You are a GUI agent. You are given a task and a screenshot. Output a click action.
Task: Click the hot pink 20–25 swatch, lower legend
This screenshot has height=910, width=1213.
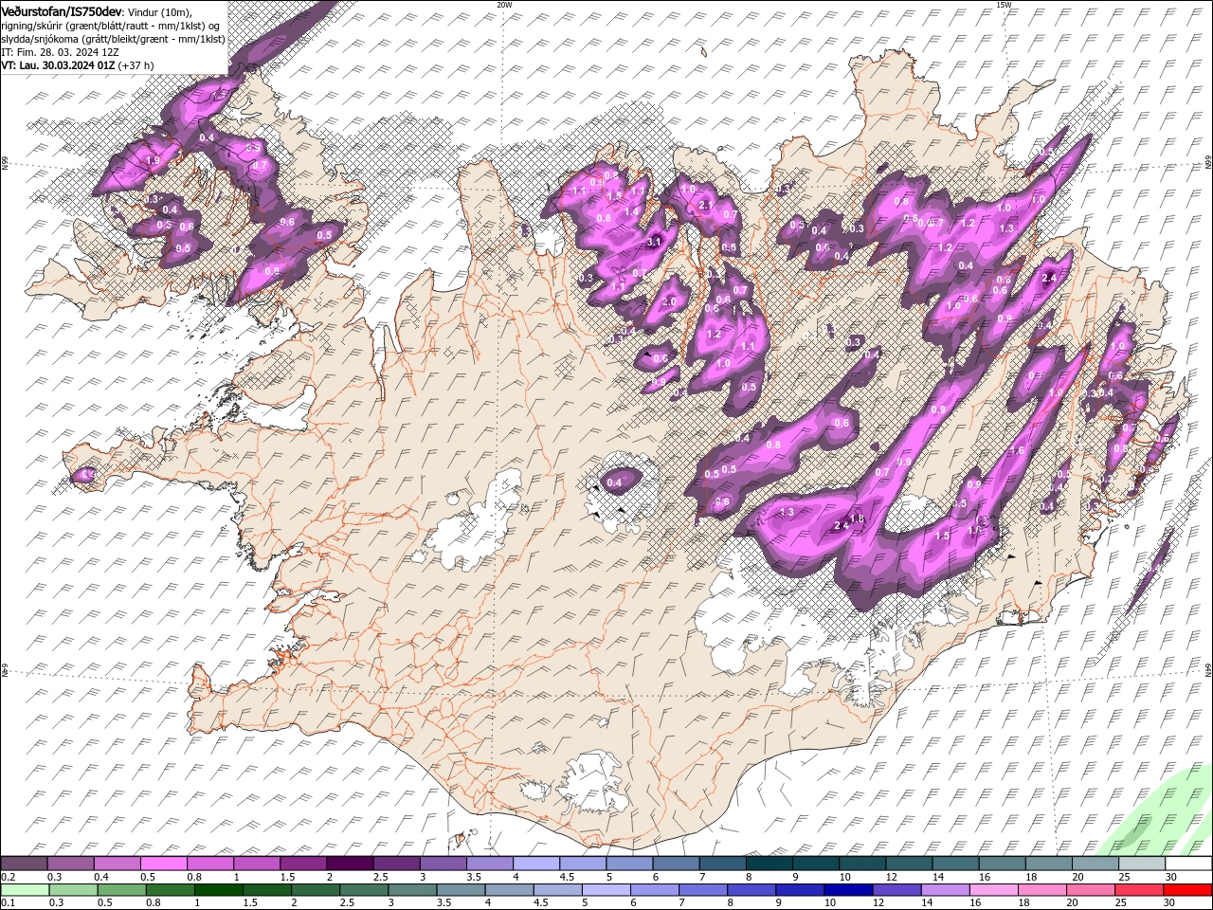coord(1091,890)
